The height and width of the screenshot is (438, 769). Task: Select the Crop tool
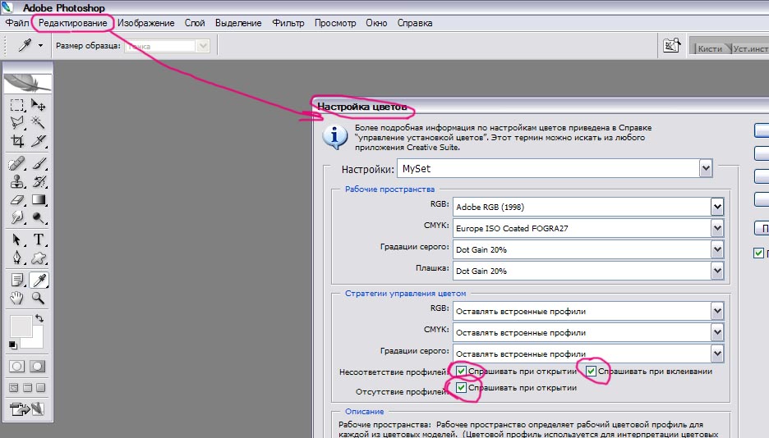[x=16, y=141]
